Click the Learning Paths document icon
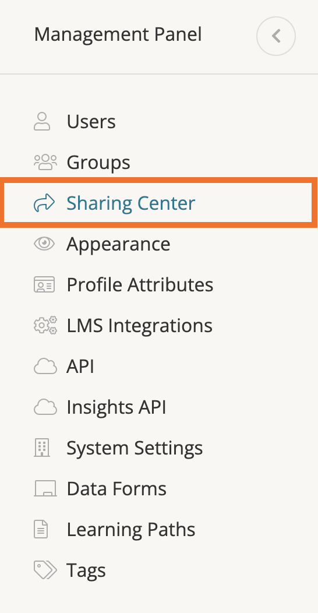 [41, 529]
